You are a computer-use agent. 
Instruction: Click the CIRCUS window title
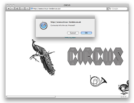pos(67,5)
